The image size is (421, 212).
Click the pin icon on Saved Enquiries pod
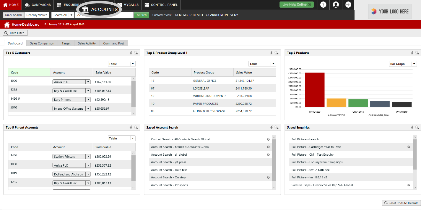coord(412,127)
